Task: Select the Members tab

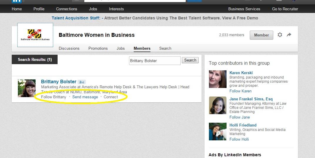Action: point(142,48)
